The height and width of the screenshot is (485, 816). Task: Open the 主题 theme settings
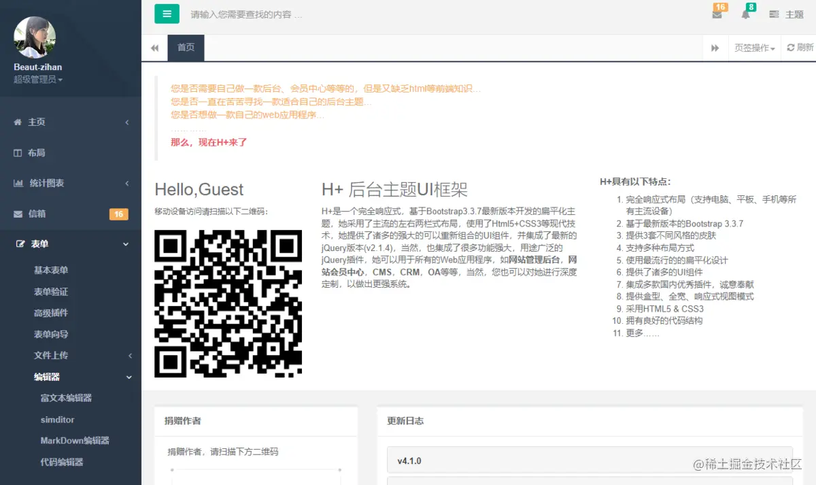787,14
